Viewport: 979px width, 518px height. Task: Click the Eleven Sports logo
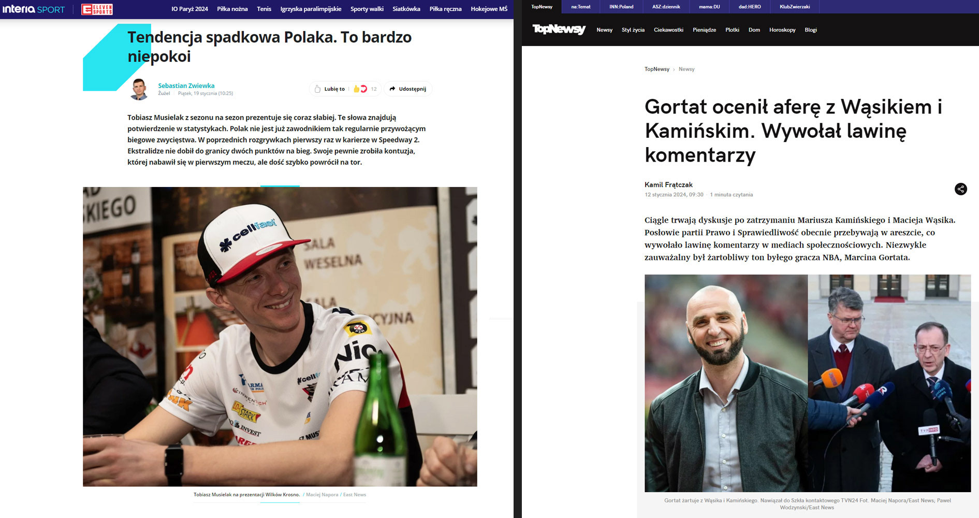point(97,9)
